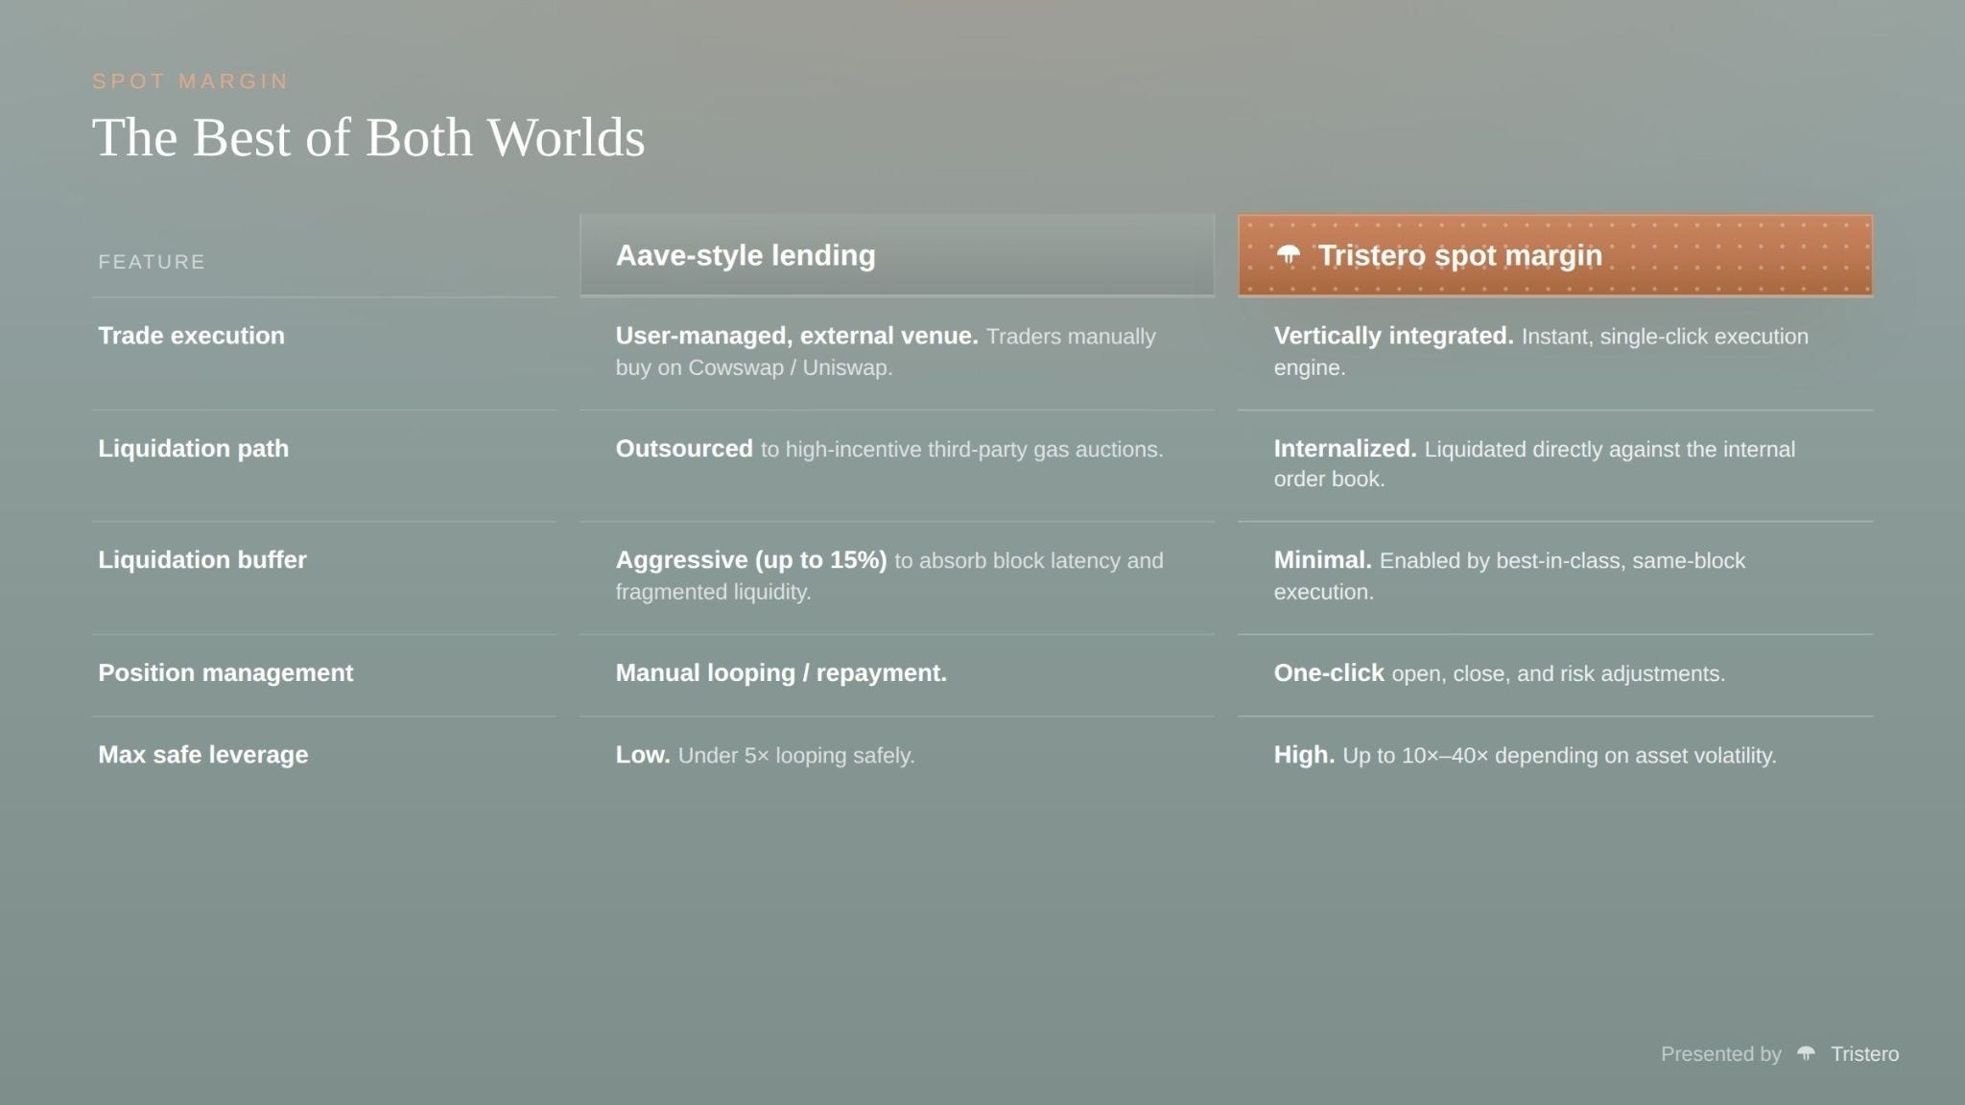Image resolution: width=1965 pixels, height=1105 pixels.
Task: Click the Tristero name in the footer
Action: click(x=1864, y=1054)
